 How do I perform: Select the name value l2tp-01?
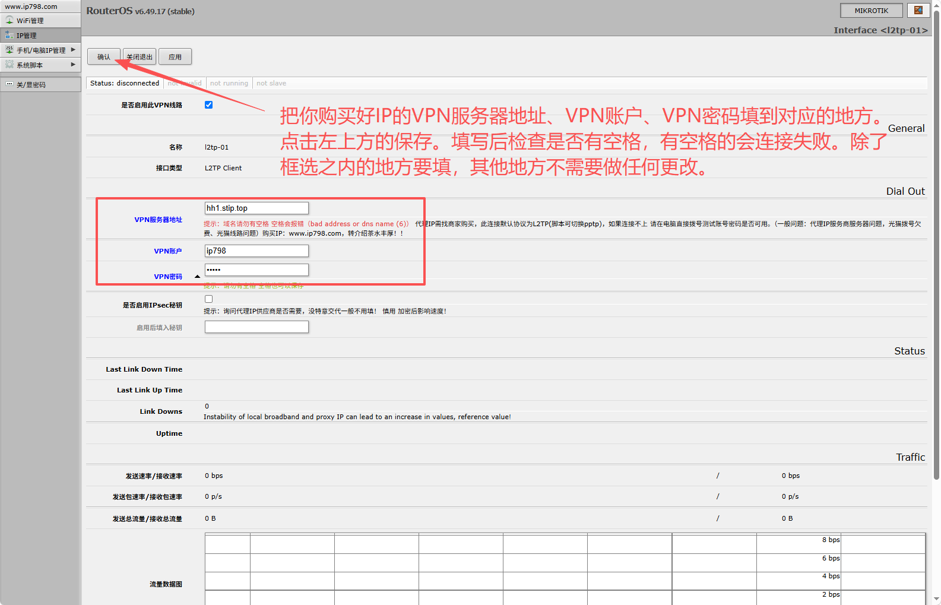point(217,147)
